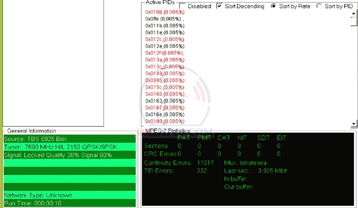Uncheck the Sort Decending checkbox
This screenshot has height=208, width=358.
click(x=220, y=6)
